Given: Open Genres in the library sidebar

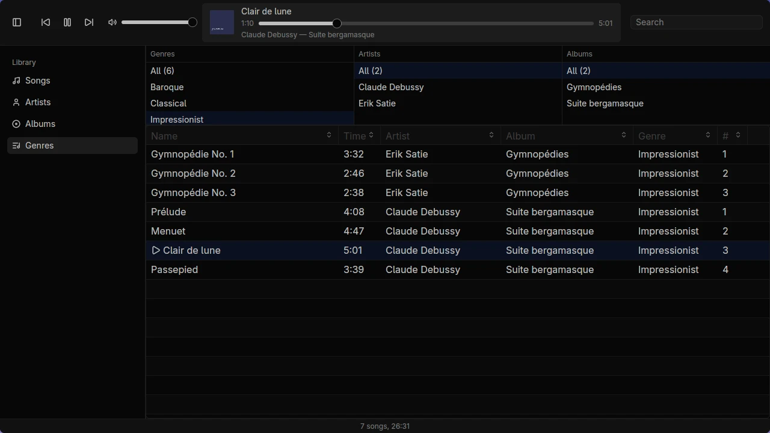Looking at the screenshot, I should [72, 146].
